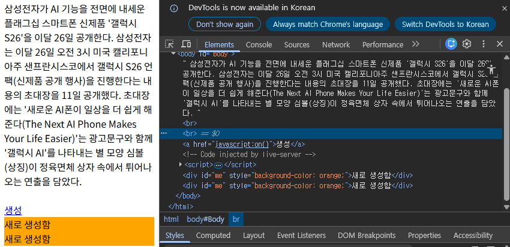Screen dimensions: 510x247
Task: Select the first br node above selected row
Action: (x=190, y=123)
